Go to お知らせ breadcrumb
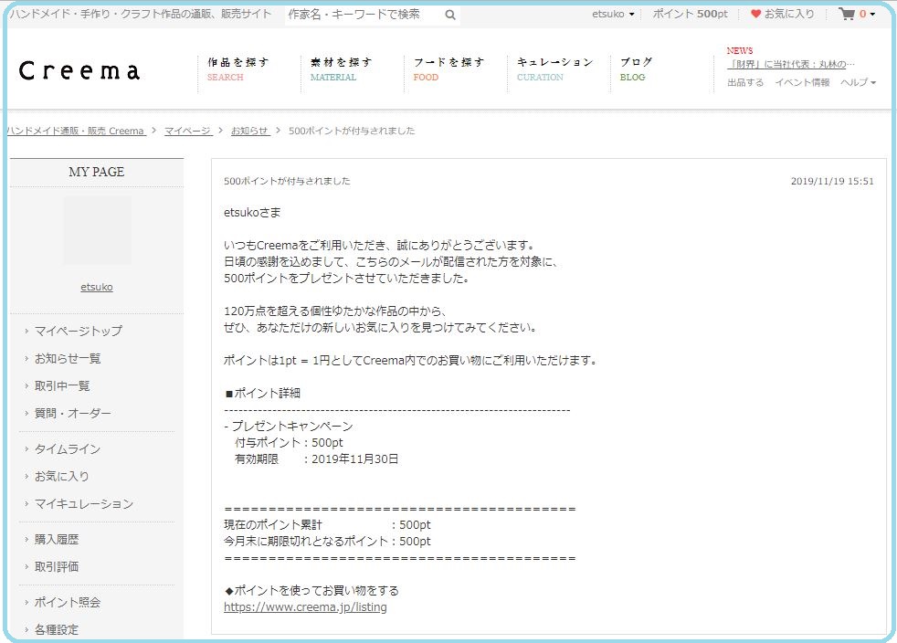The image size is (897, 643). [x=250, y=131]
